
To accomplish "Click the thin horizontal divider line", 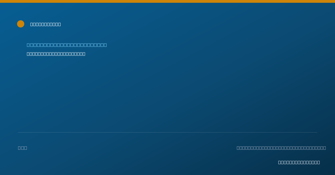I will pos(167,132).
